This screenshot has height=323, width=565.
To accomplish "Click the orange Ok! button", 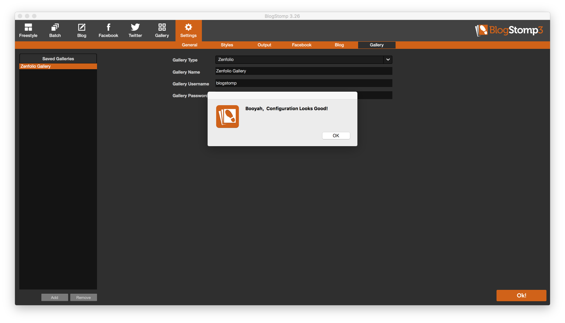I will coord(521,296).
